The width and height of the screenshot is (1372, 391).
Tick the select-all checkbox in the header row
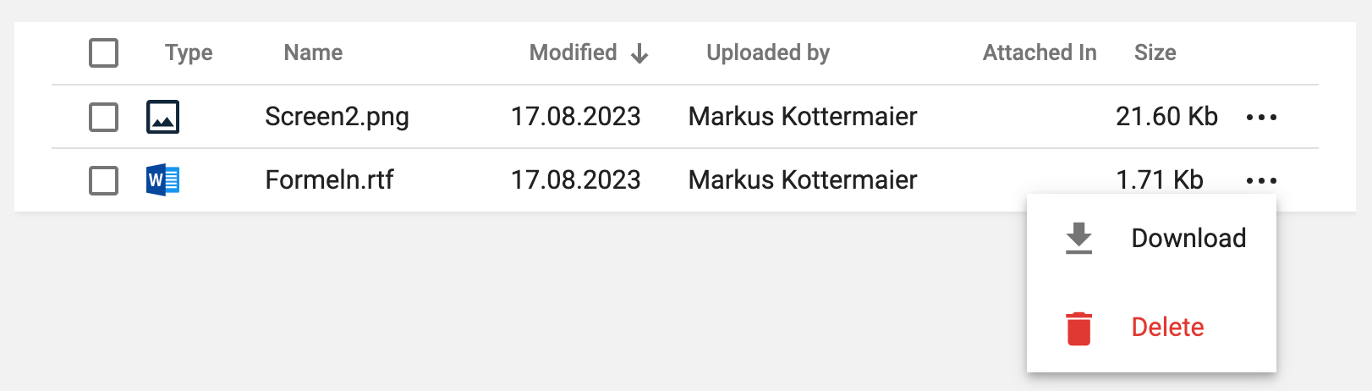pos(103,52)
